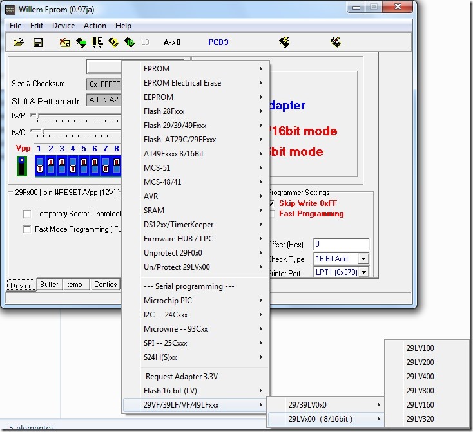Toggle DIP switch number 3

(x=61, y=165)
